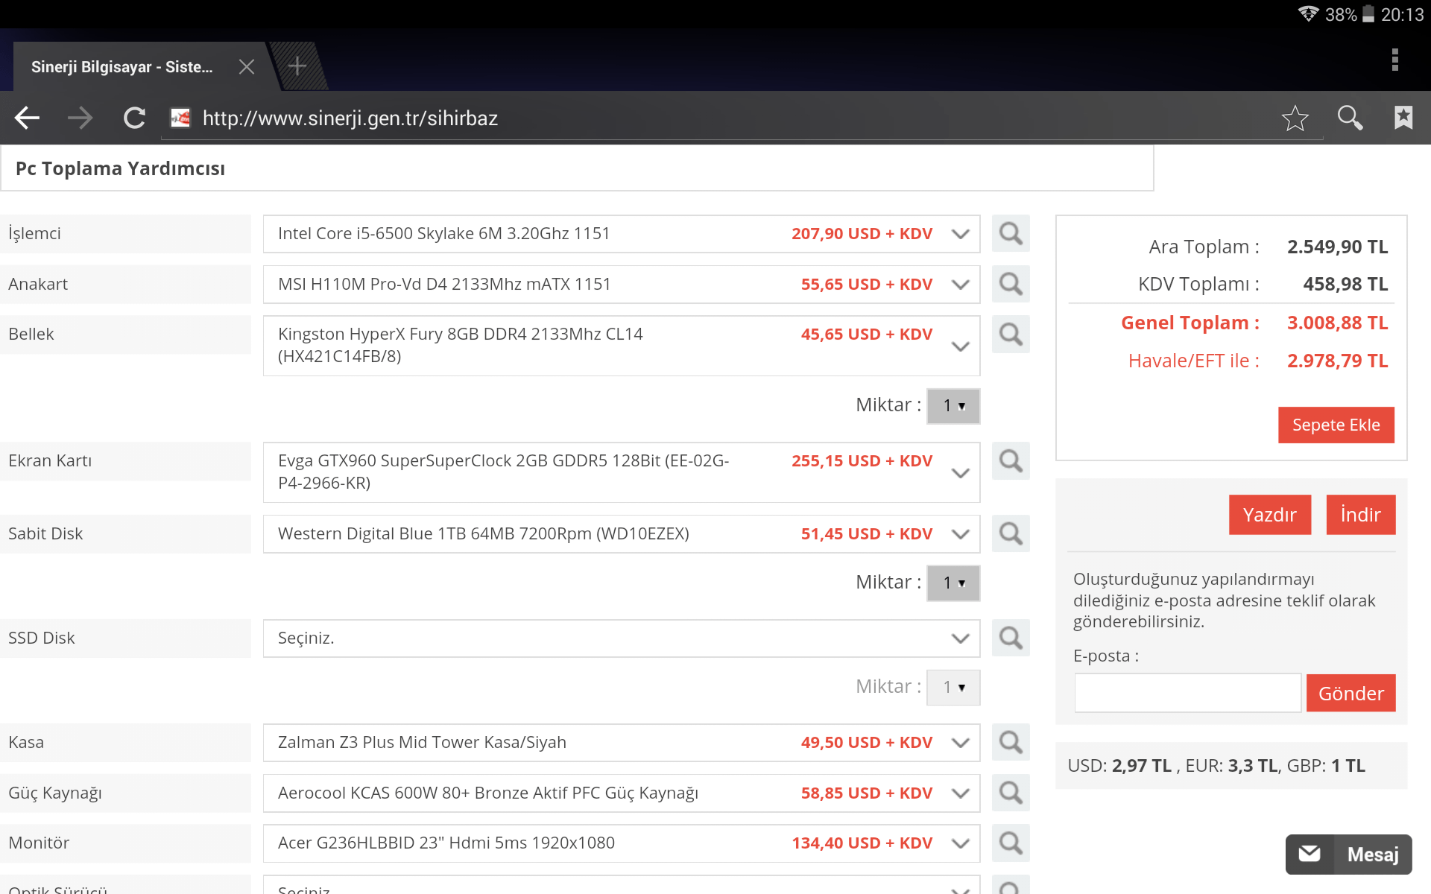Switch to the Sinerji Bilgisayar tab
Image resolution: width=1431 pixels, height=894 pixels.
121,66
